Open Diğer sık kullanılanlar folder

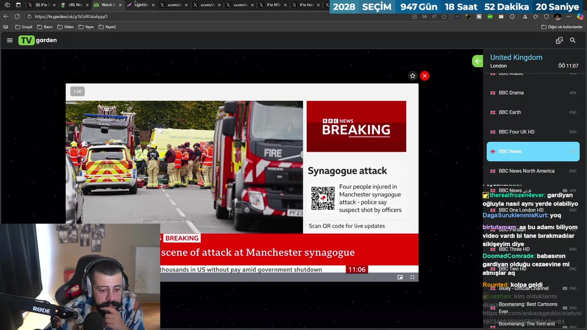tap(562, 27)
